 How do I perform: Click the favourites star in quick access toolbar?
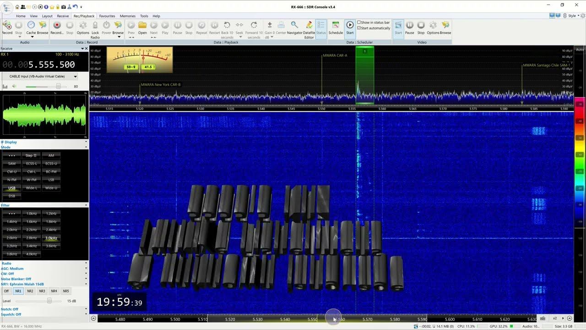(x=52, y=7)
